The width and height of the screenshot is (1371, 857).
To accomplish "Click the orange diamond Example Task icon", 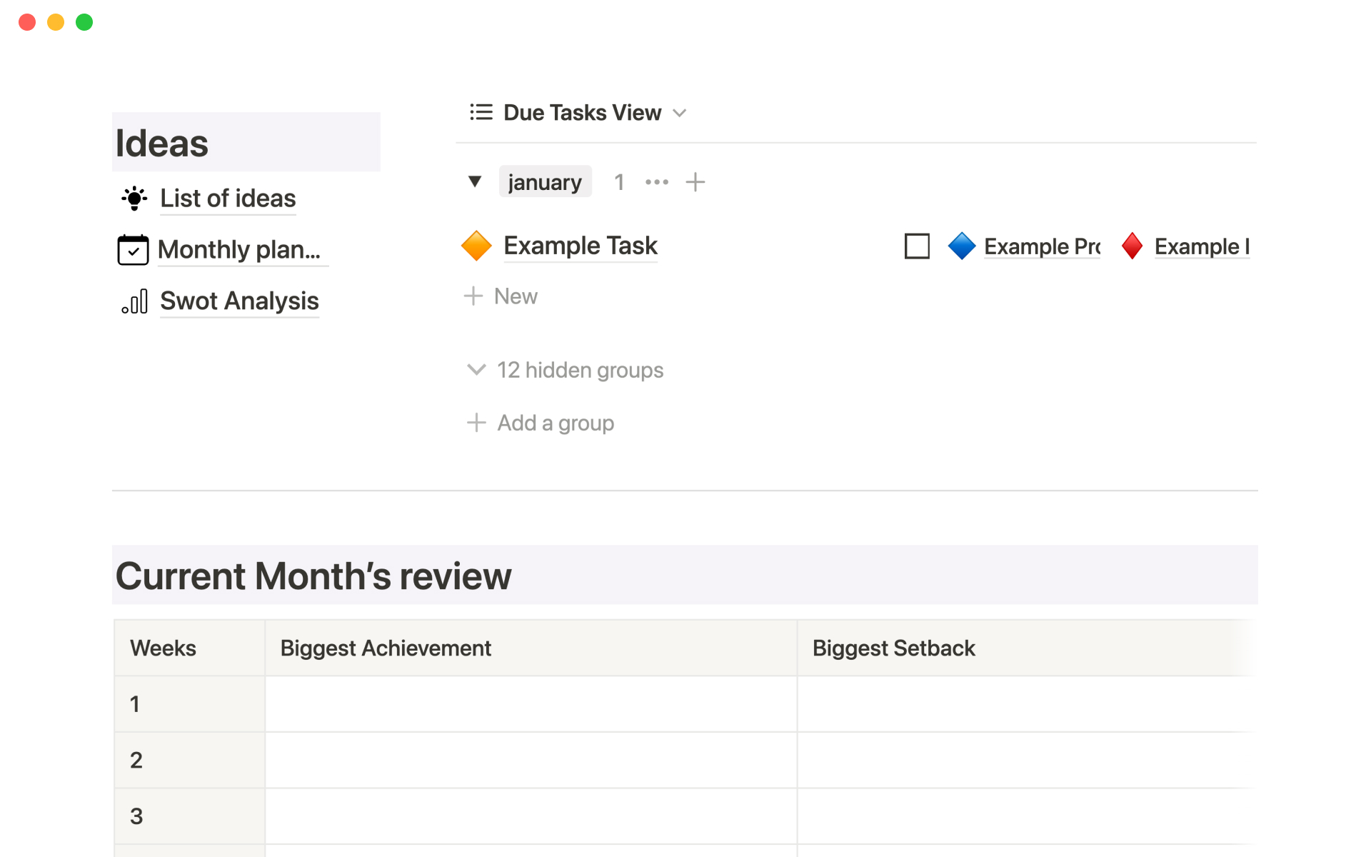I will [x=477, y=245].
